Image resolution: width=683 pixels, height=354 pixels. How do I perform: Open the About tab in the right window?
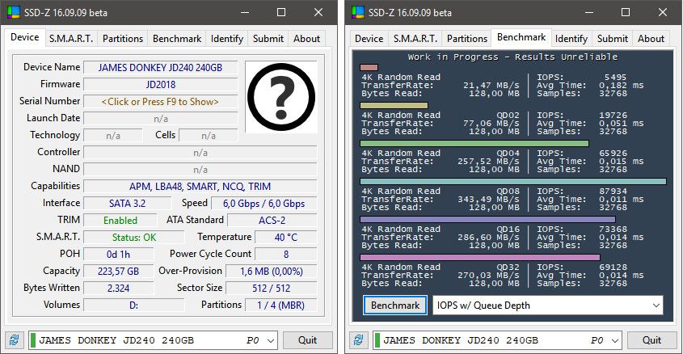(x=651, y=39)
